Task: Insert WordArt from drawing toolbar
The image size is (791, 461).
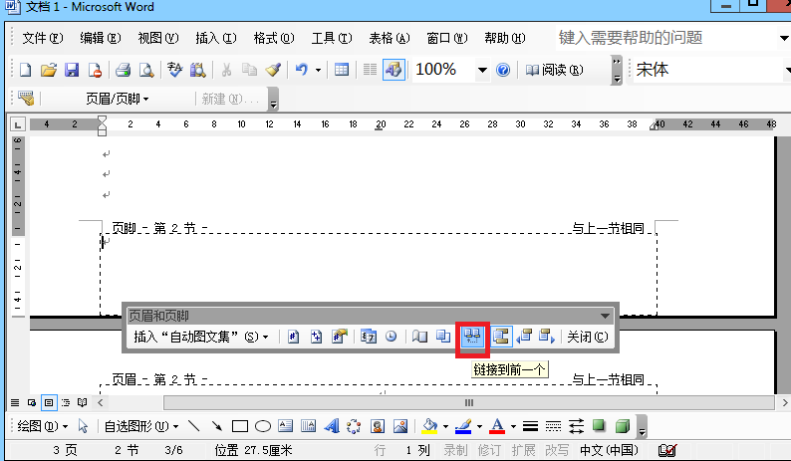Action: (332, 426)
